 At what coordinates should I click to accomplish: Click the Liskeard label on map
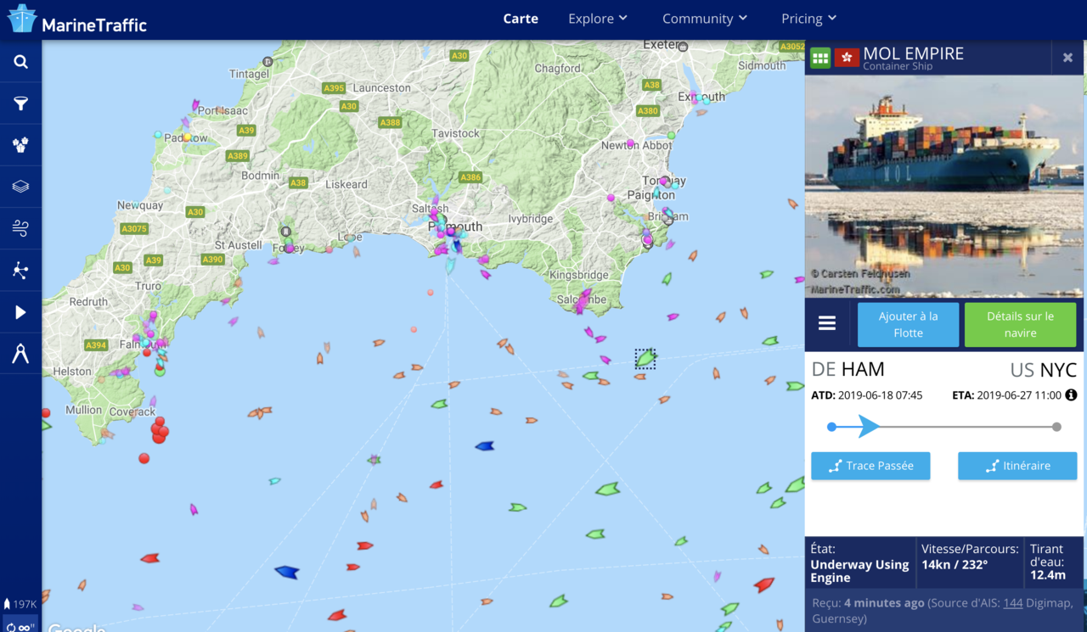click(346, 184)
